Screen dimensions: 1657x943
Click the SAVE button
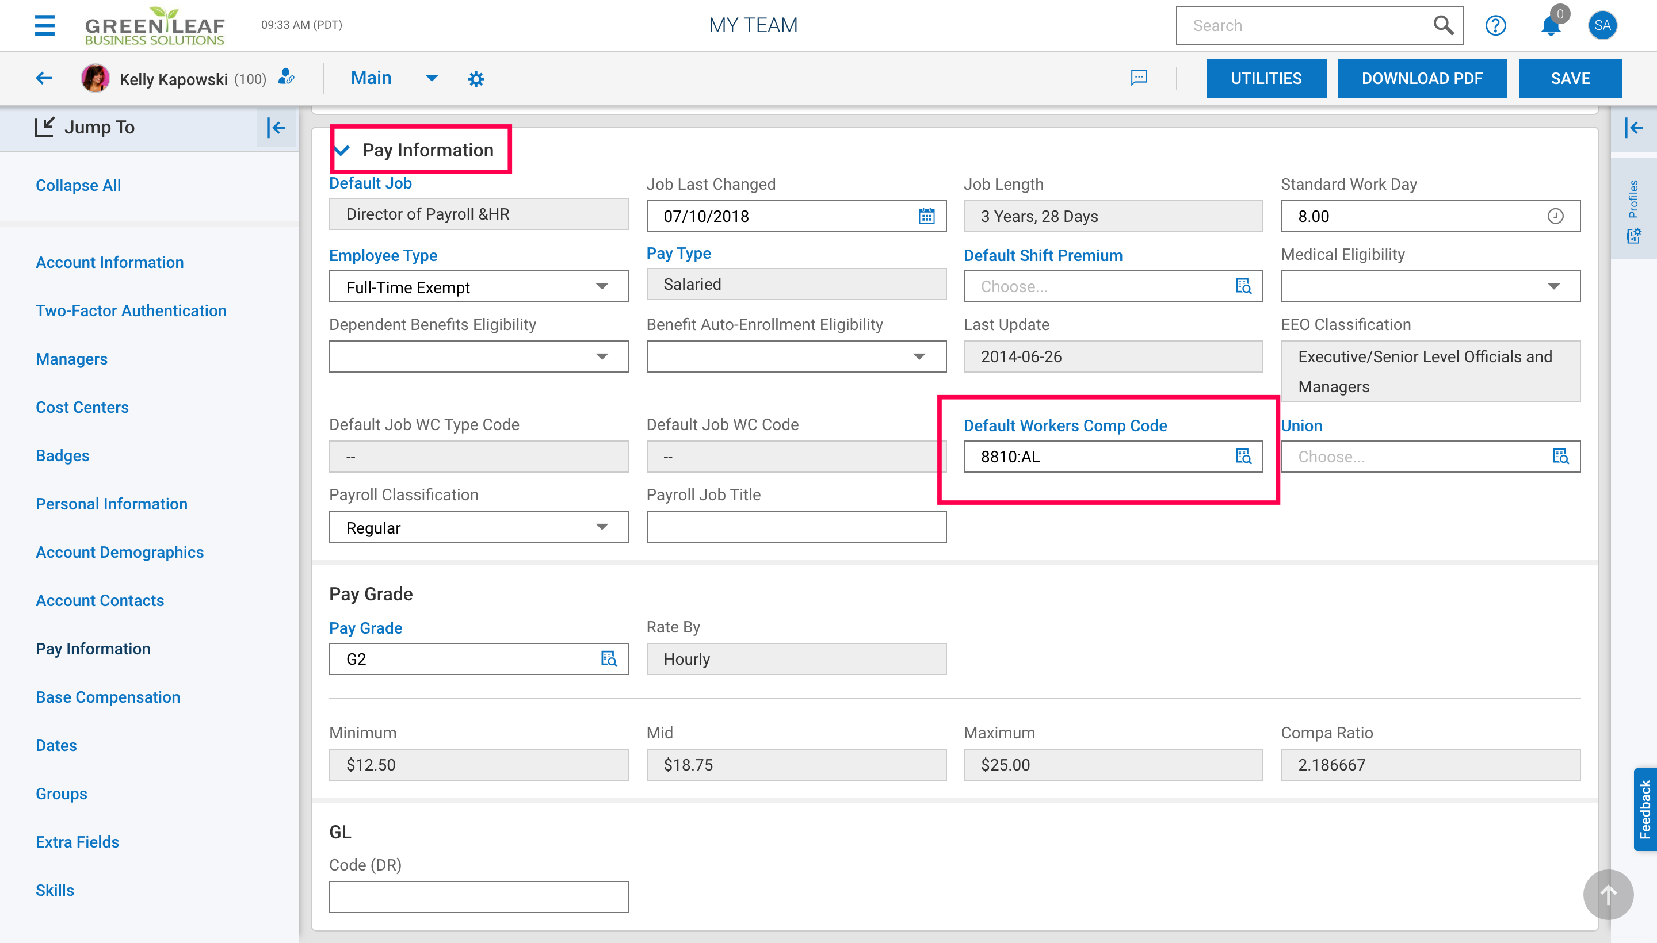tap(1570, 78)
